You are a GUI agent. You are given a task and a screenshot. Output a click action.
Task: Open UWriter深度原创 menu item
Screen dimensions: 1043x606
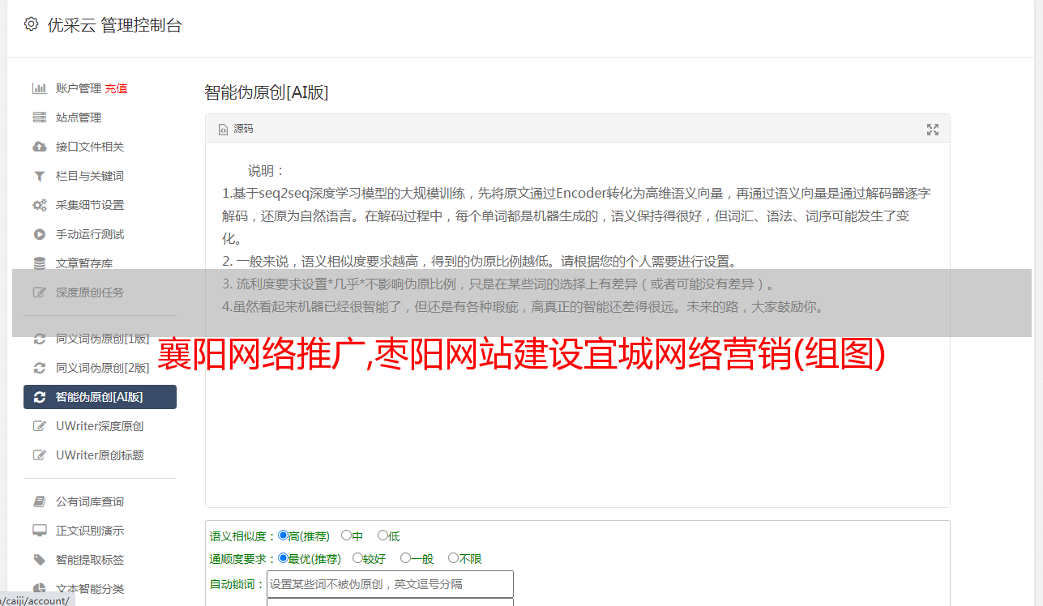point(100,426)
